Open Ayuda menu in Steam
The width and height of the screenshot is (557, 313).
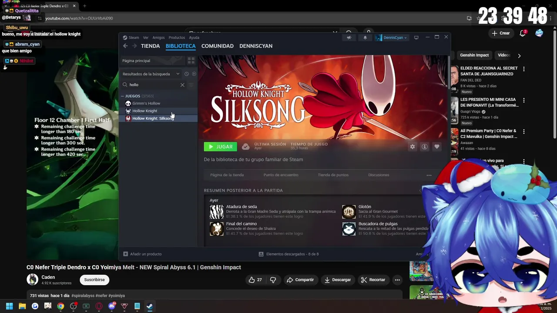[x=194, y=38]
